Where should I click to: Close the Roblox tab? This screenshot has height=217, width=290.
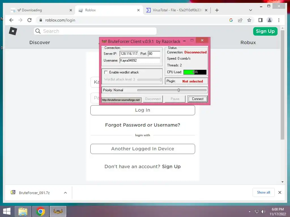click(138, 10)
